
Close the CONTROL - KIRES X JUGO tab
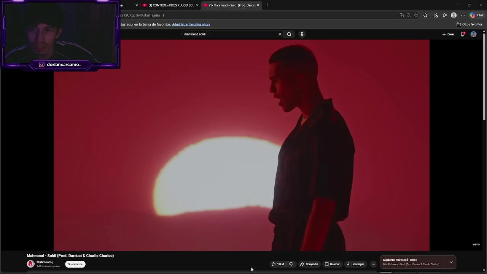tap(197, 5)
